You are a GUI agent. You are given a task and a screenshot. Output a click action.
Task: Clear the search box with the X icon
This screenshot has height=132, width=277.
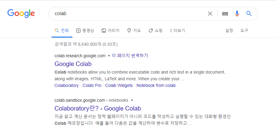210,14
